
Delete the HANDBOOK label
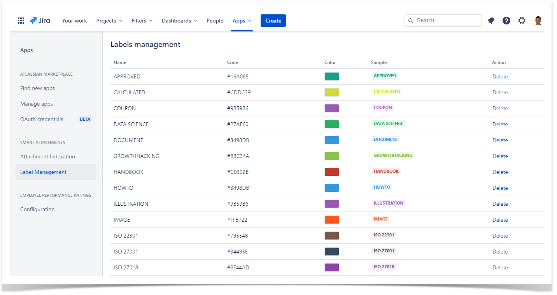tap(500, 172)
